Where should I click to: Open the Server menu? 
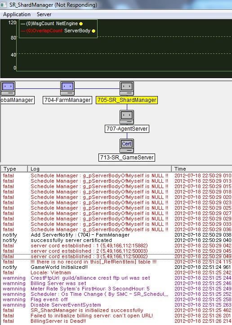click(x=44, y=14)
